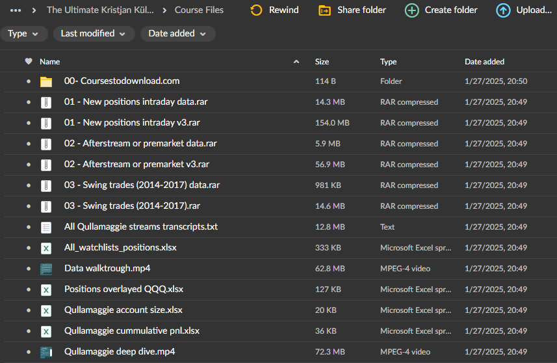
Task: Click the archive icon for 03 - Swing trades (2014-2017).rar
Action: (x=46, y=207)
